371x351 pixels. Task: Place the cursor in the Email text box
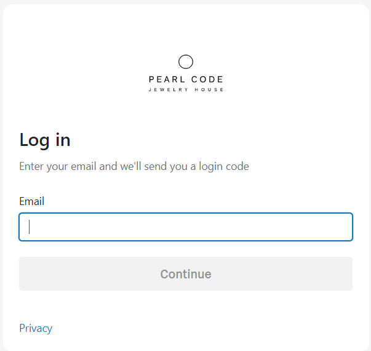tap(186, 227)
